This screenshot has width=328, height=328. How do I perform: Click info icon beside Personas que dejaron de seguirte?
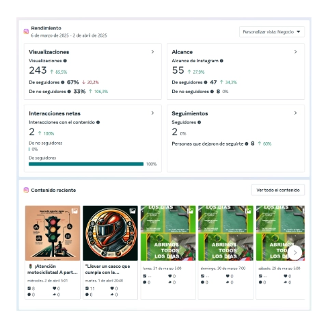(247, 144)
